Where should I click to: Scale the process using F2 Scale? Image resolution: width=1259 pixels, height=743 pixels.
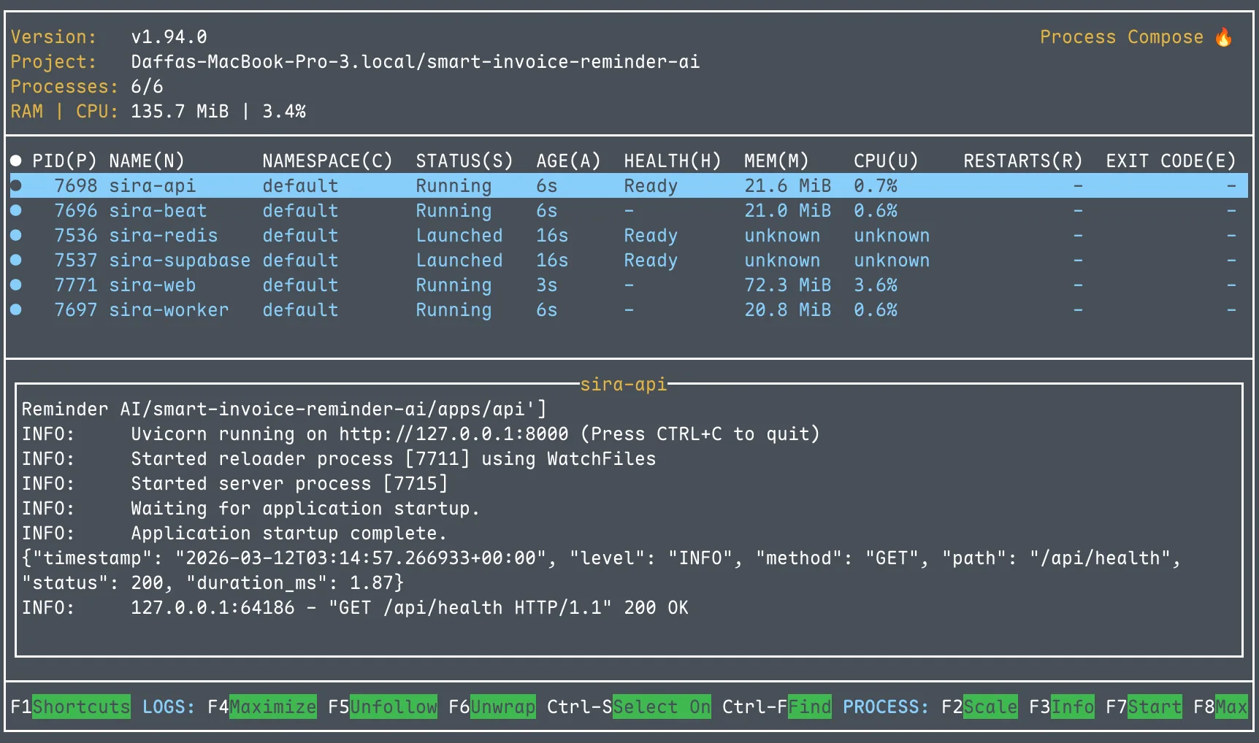click(990, 707)
